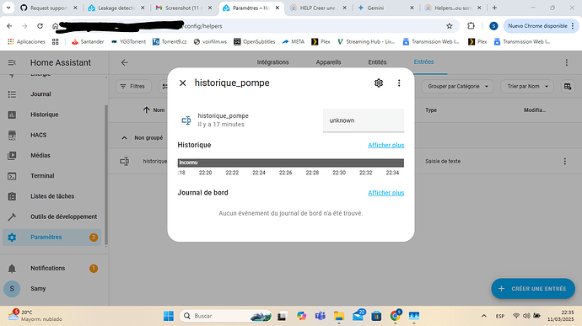Click Afficher plus beside Journal de bord
This screenshot has height=326, width=582.
[386, 193]
